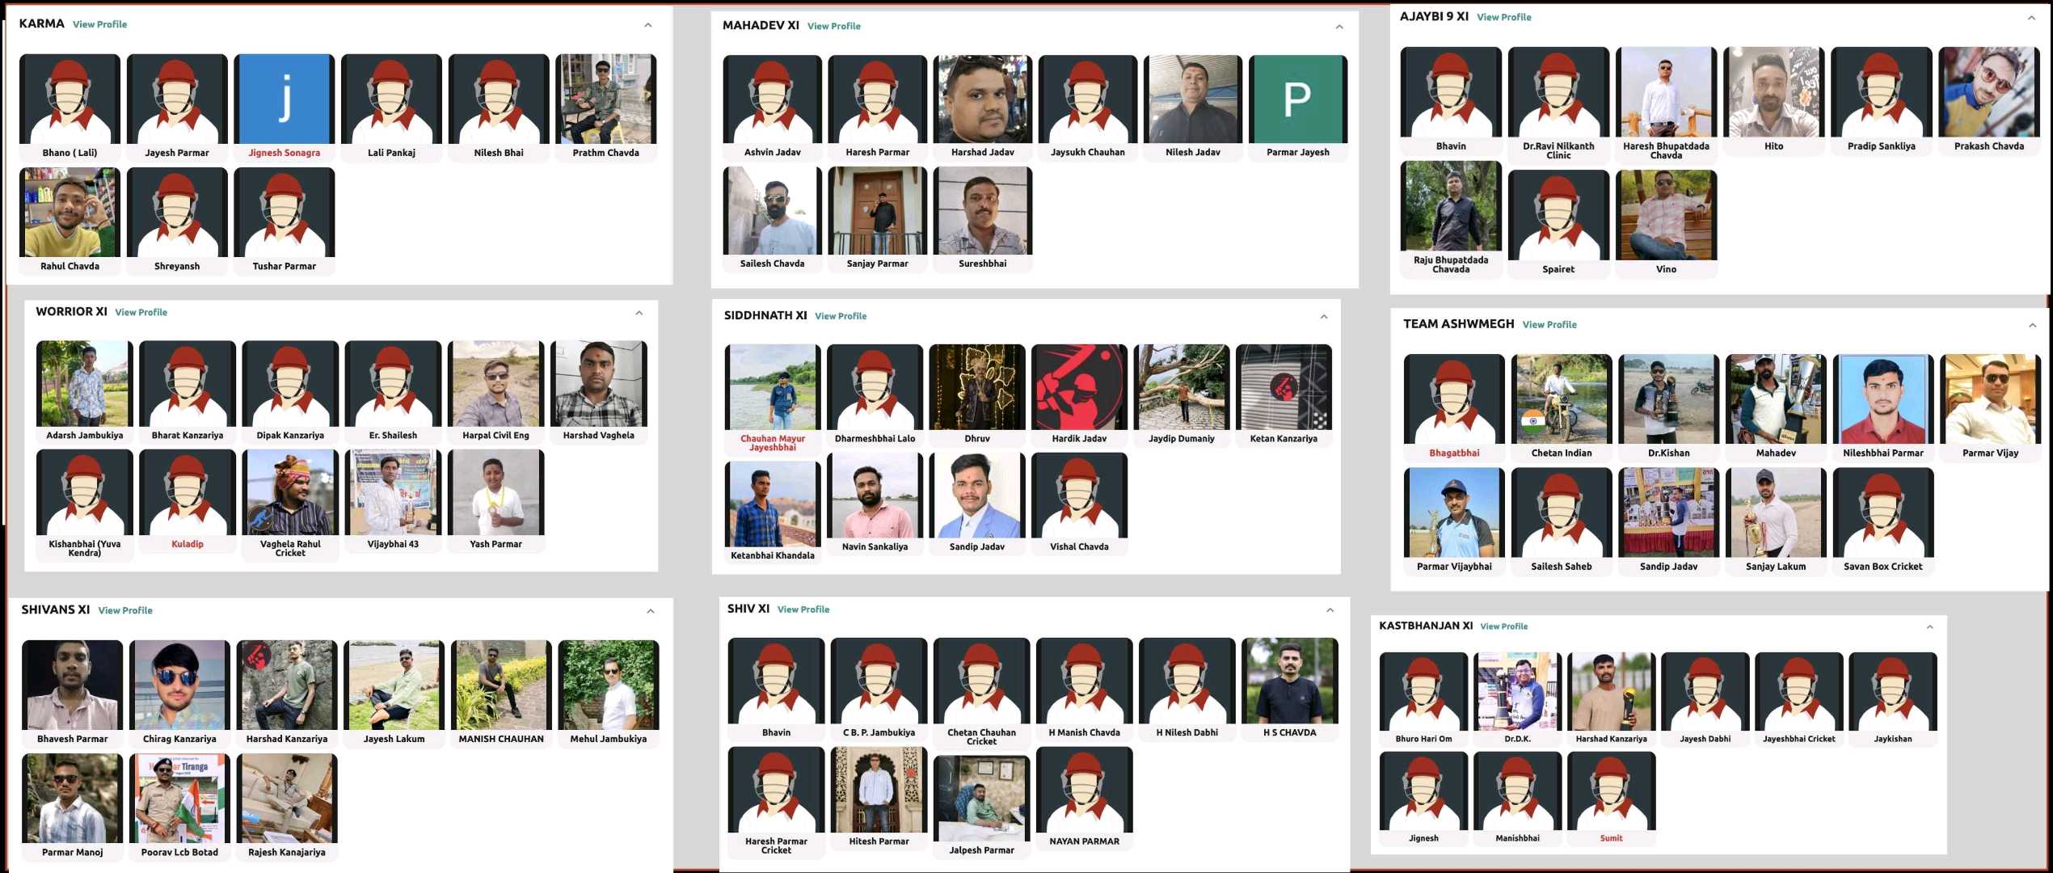The width and height of the screenshot is (2053, 873).
Task: Open Chirag Kanzariya's photo thumbnail
Action: [179, 685]
